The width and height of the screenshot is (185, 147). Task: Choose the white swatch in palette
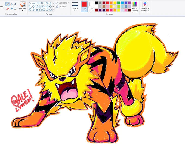coord(97,6)
